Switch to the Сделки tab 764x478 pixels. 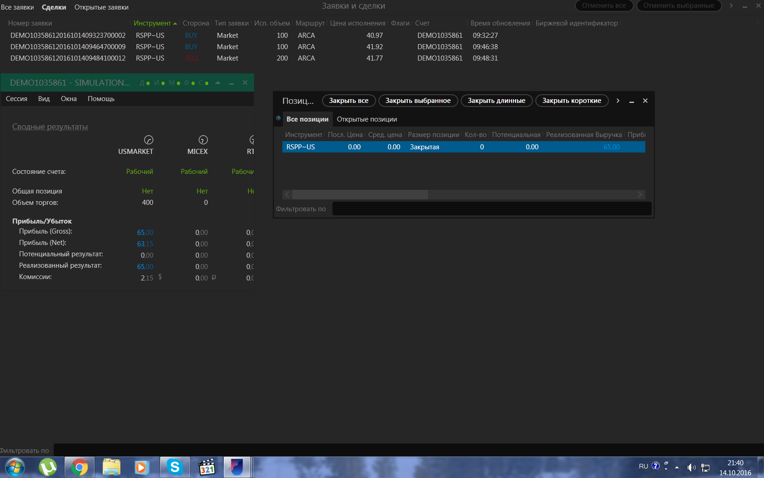[54, 7]
